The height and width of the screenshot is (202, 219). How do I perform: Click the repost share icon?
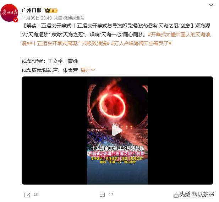click(27, 195)
